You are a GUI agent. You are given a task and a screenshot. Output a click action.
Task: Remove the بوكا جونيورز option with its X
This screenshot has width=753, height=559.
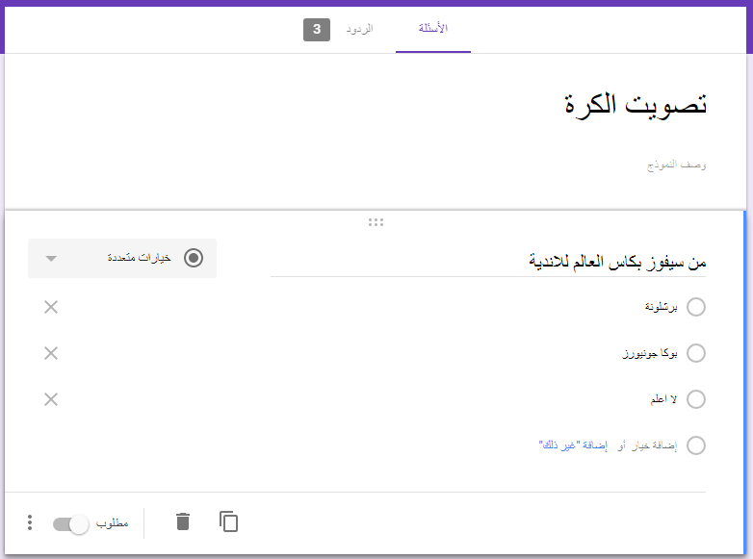51,353
